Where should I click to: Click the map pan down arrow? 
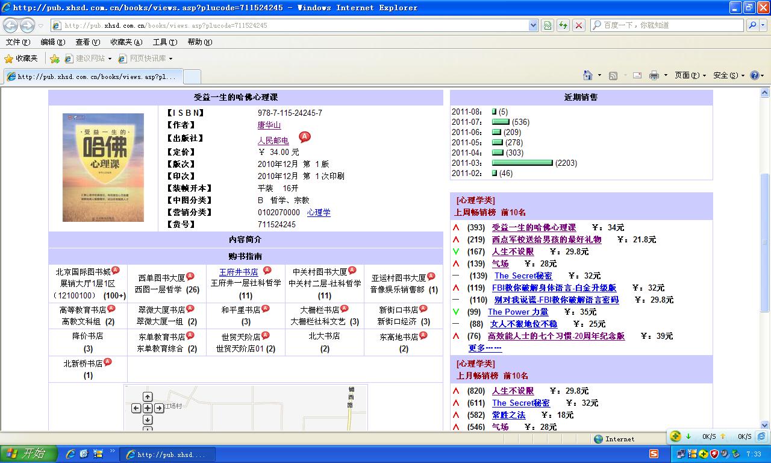(148, 420)
